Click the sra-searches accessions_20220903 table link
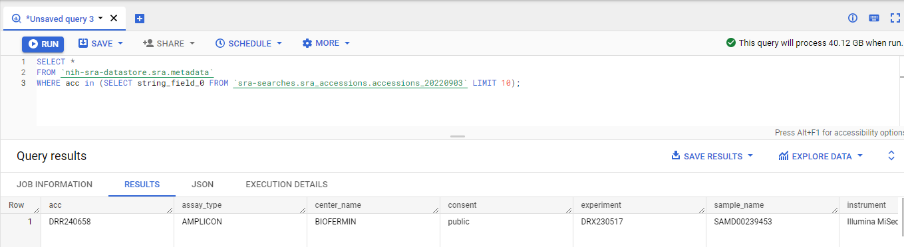 point(351,83)
